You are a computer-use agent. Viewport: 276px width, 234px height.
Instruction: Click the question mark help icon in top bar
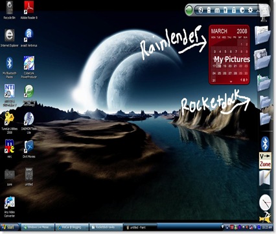[201, 10]
